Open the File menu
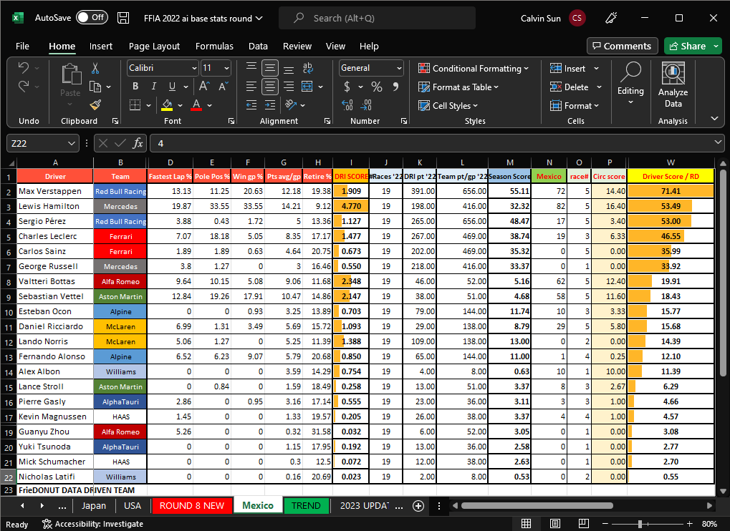The image size is (730, 531). pos(22,46)
